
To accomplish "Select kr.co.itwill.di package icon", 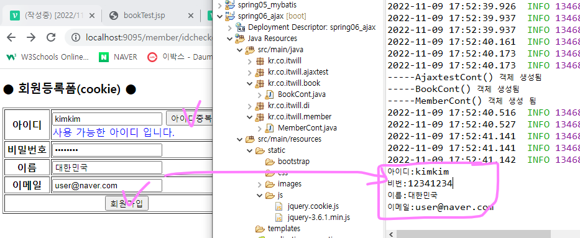I will pyautogui.click(x=260, y=106).
